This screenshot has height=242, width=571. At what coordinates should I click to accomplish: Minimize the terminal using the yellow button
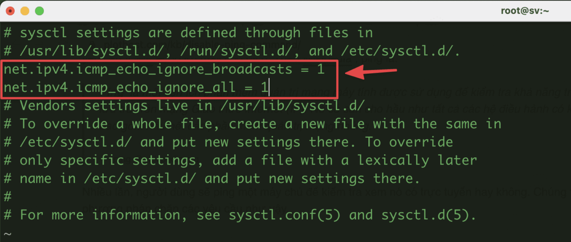[x=25, y=10]
